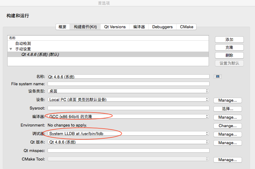Image resolution: width=255 pixels, height=169 pixels.
Task: Click the 设置为默认 button
Action: click(229, 63)
